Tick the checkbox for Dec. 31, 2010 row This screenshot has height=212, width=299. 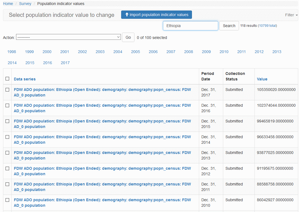(7, 200)
